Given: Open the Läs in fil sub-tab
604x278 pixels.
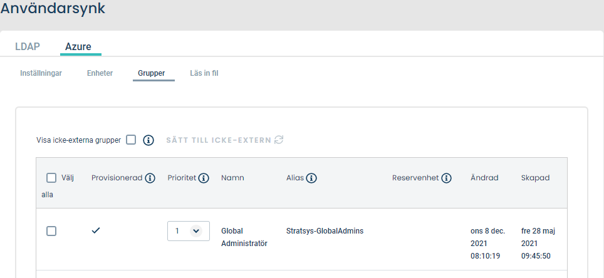Looking at the screenshot, I should [x=204, y=73].
